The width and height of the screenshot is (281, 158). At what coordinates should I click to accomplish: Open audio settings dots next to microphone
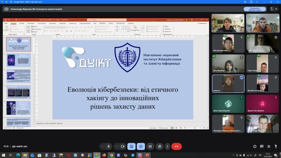[x=103, y=146]
